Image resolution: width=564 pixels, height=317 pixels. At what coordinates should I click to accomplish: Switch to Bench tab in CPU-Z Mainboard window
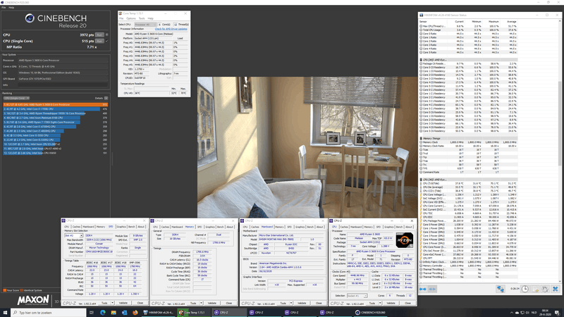tap(310, 227)
